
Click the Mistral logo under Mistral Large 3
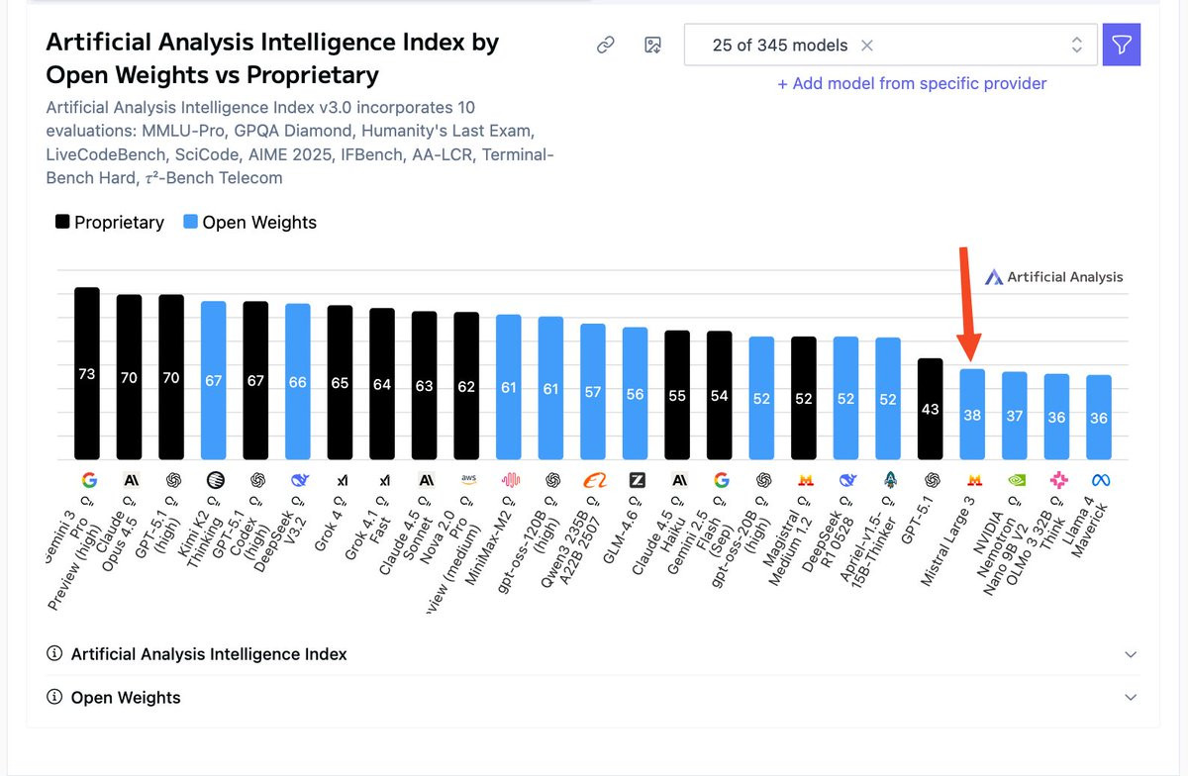click(973, 480)
